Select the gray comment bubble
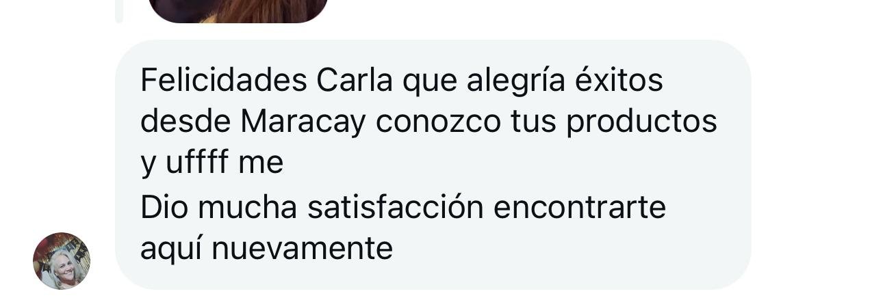The image size is (883, 298). [x=433, y=164]
